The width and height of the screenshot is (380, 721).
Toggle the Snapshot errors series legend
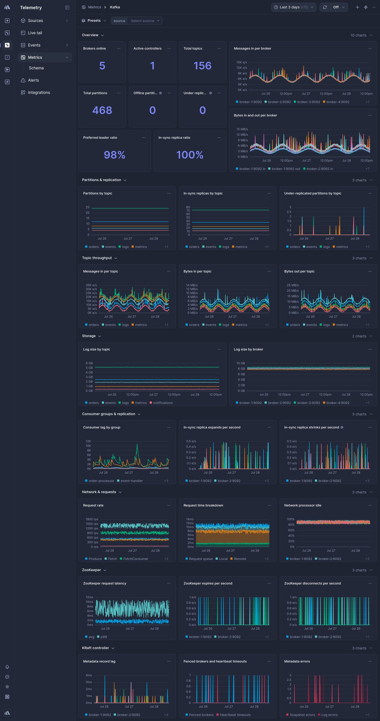(301, 715)
